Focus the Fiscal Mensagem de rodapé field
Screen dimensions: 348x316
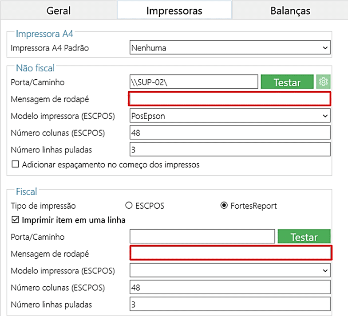230,253
